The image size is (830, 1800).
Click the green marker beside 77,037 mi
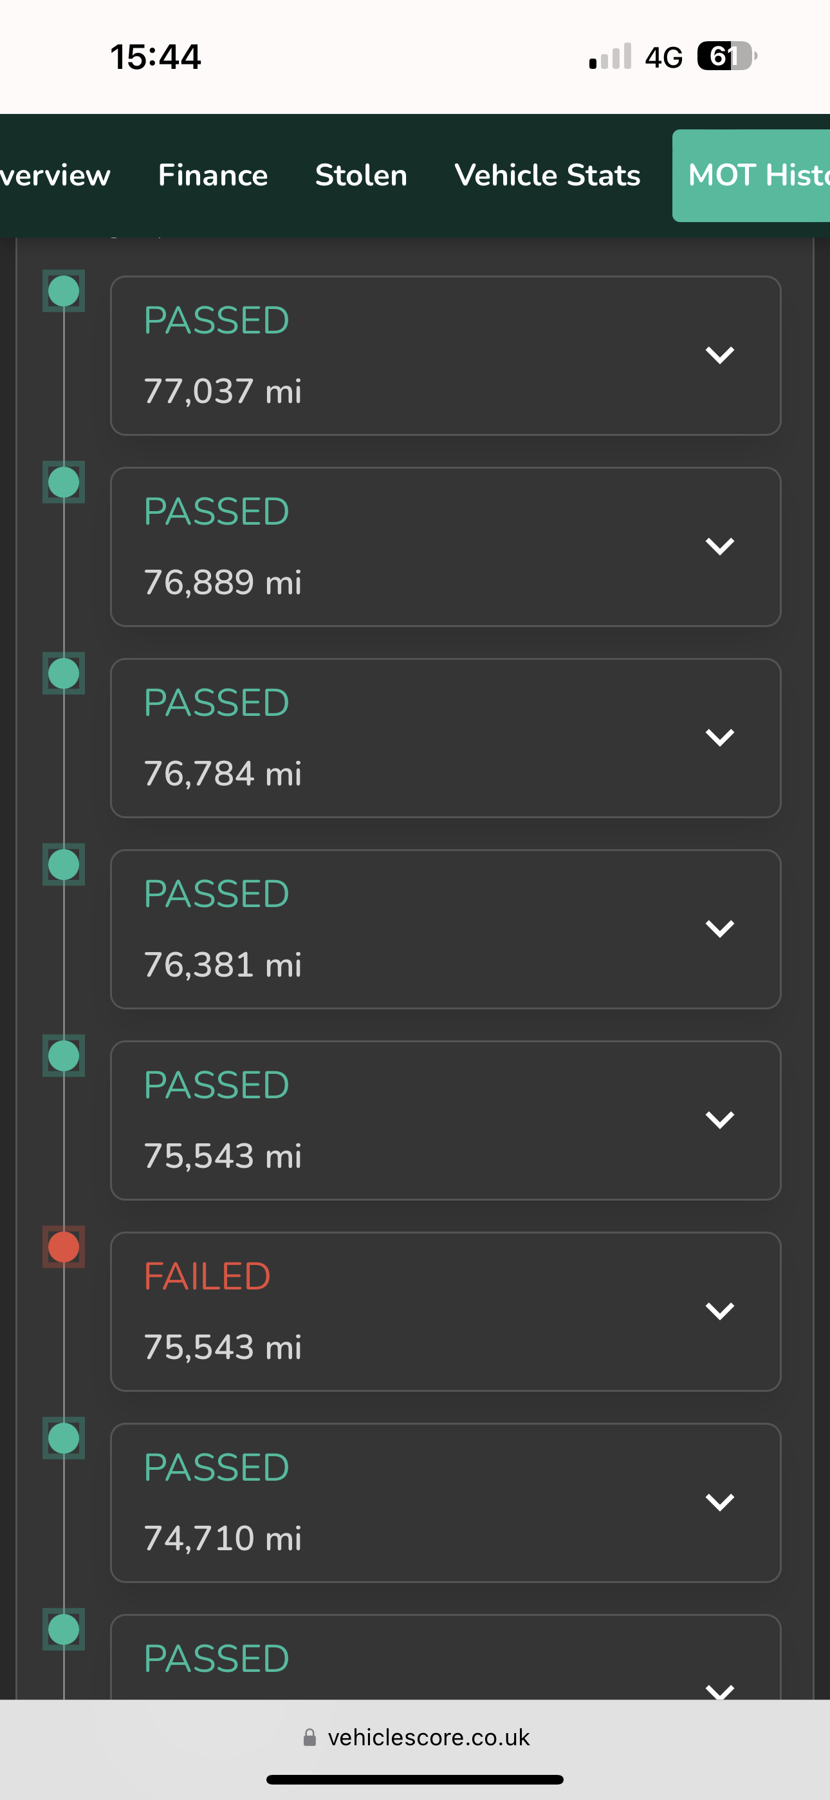coord(64,291)
